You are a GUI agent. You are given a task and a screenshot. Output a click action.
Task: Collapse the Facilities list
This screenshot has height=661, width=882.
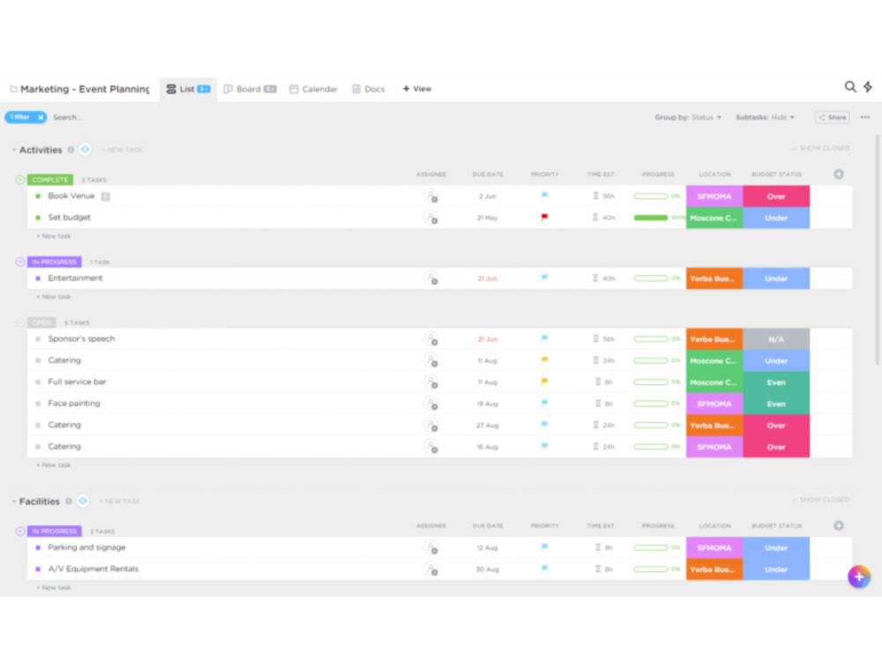(x=13, y=501)
